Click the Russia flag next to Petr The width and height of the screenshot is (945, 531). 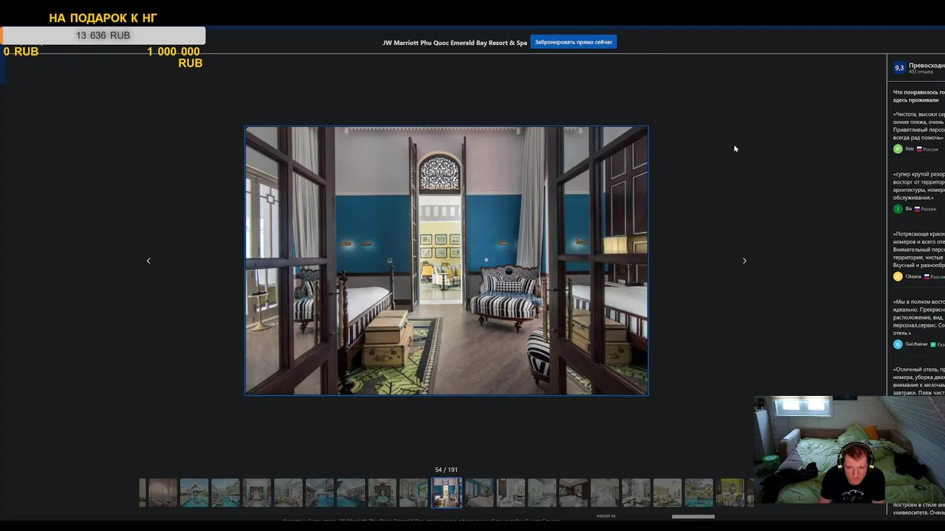pyautogui.click(x=919, y=149)
